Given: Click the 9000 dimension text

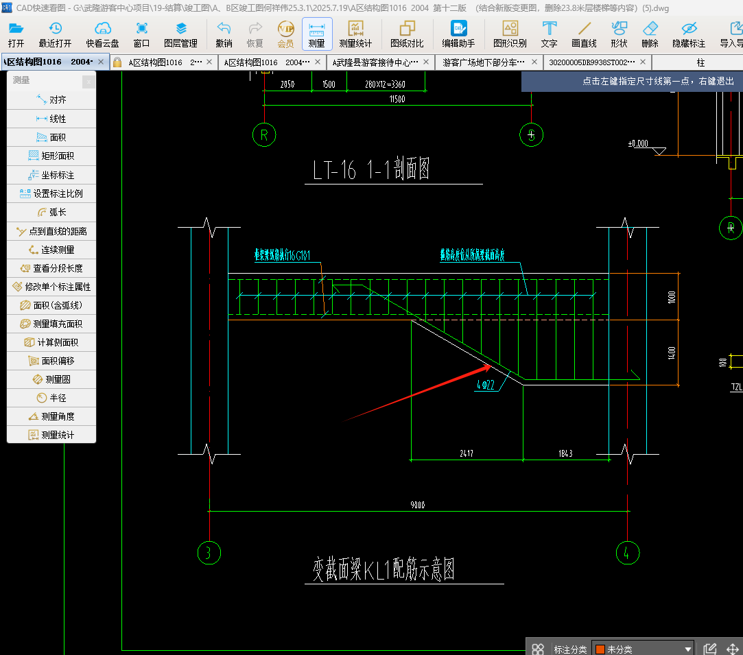Looking at the screenshot, I should pyautogui.click(x=417, y=505).
